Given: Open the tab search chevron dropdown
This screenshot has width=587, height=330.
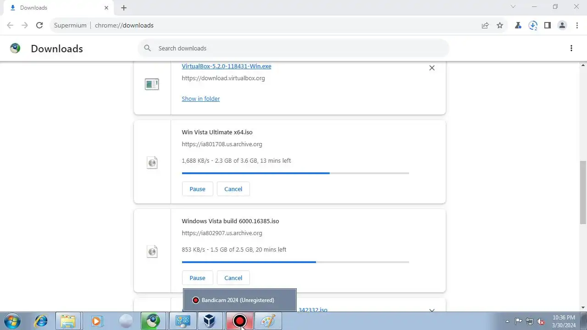Looking at the screenshot, I should coord(513,7).
